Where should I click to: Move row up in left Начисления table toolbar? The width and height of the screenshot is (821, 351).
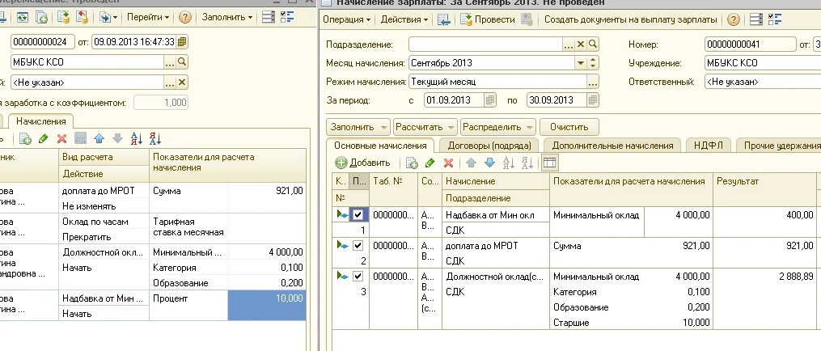pyautogui.click(x=99, y=139)
